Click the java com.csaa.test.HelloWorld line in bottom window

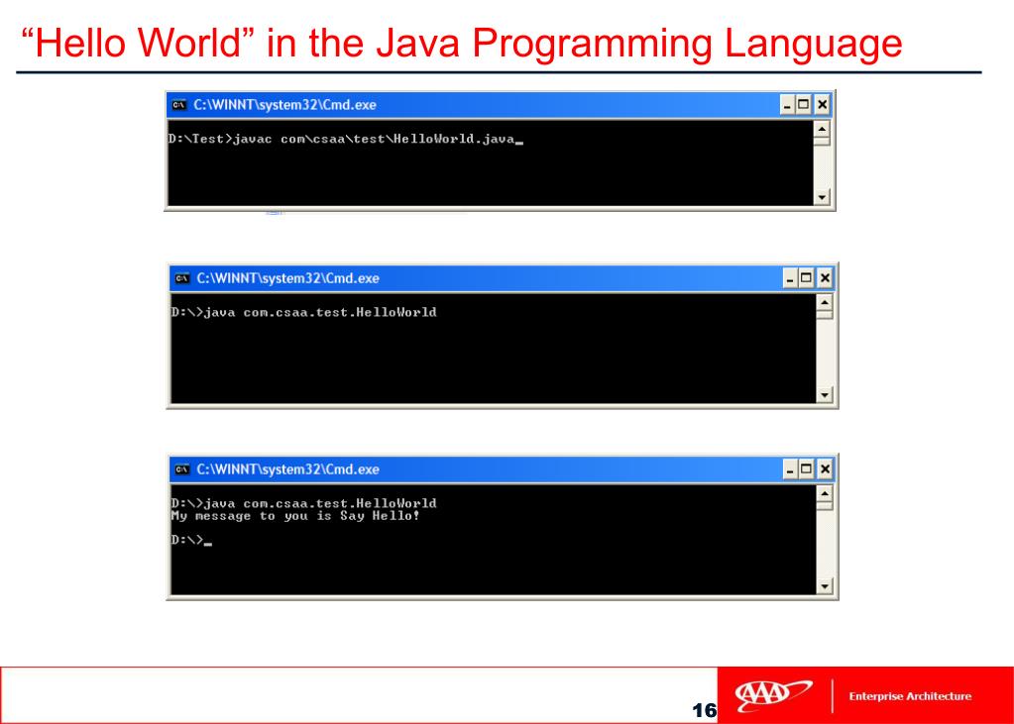[304, 503]
